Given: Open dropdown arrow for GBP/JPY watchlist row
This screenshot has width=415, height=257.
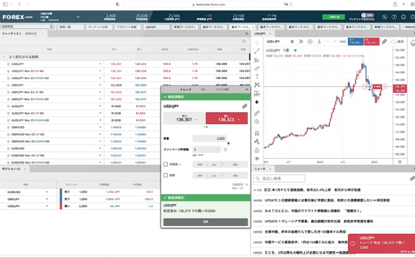Looking at the screenshot, I should [101, 85].
